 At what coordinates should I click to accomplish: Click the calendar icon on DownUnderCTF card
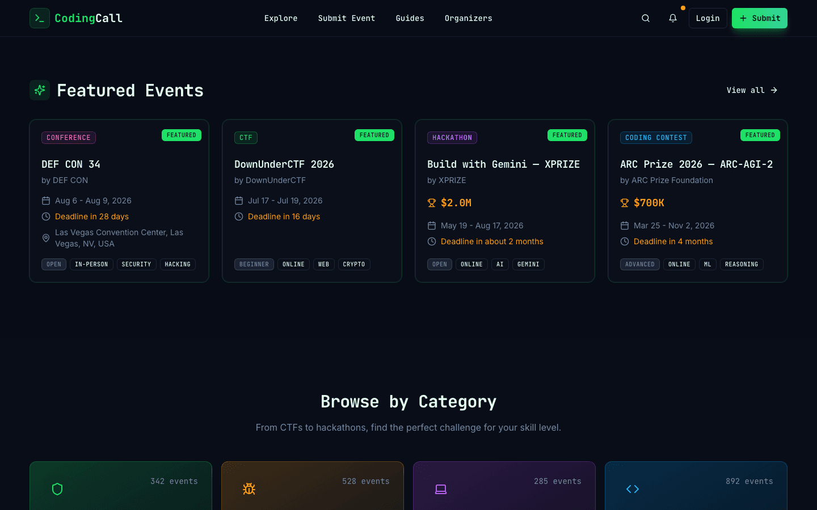click(239, 201)
